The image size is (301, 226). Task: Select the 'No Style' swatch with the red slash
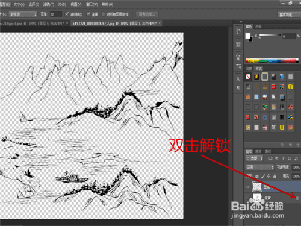248,77
